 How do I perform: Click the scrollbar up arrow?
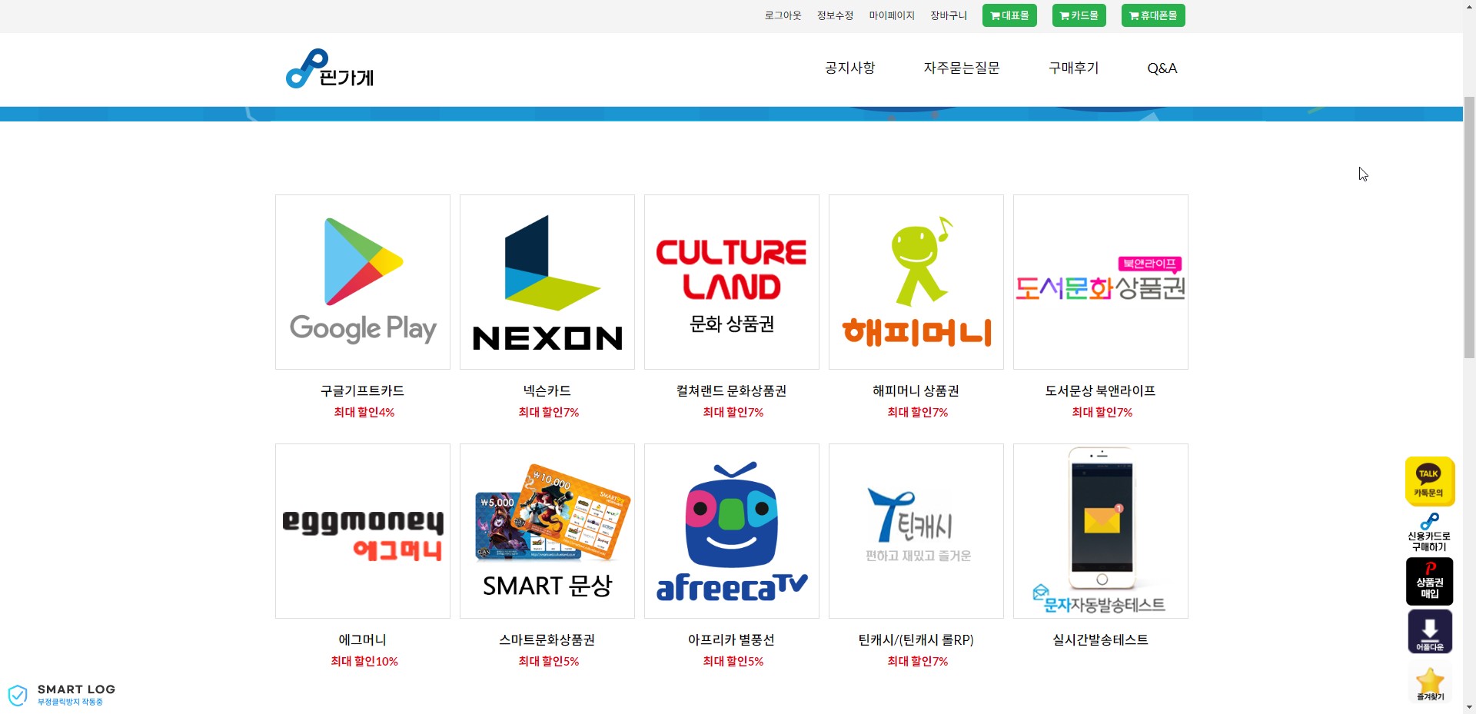[1469, 6]
